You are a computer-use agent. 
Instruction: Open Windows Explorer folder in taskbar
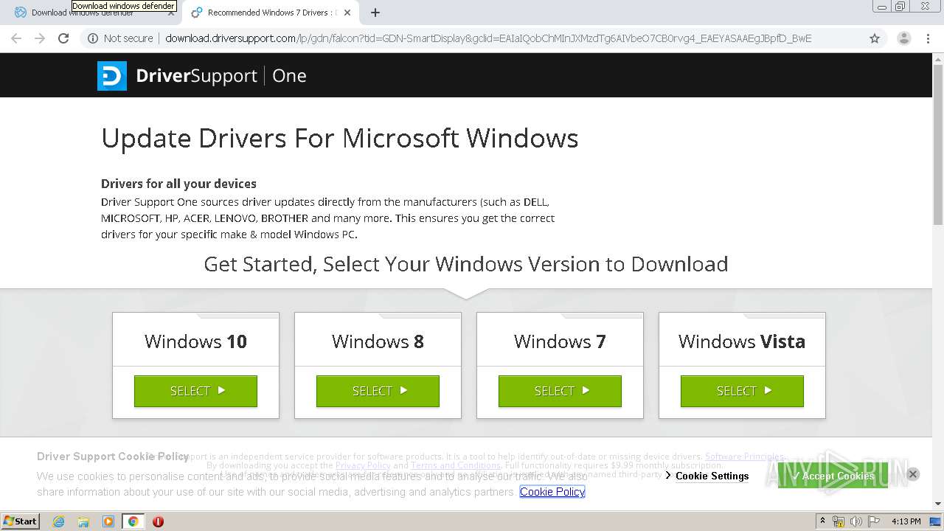pos(83,521)
